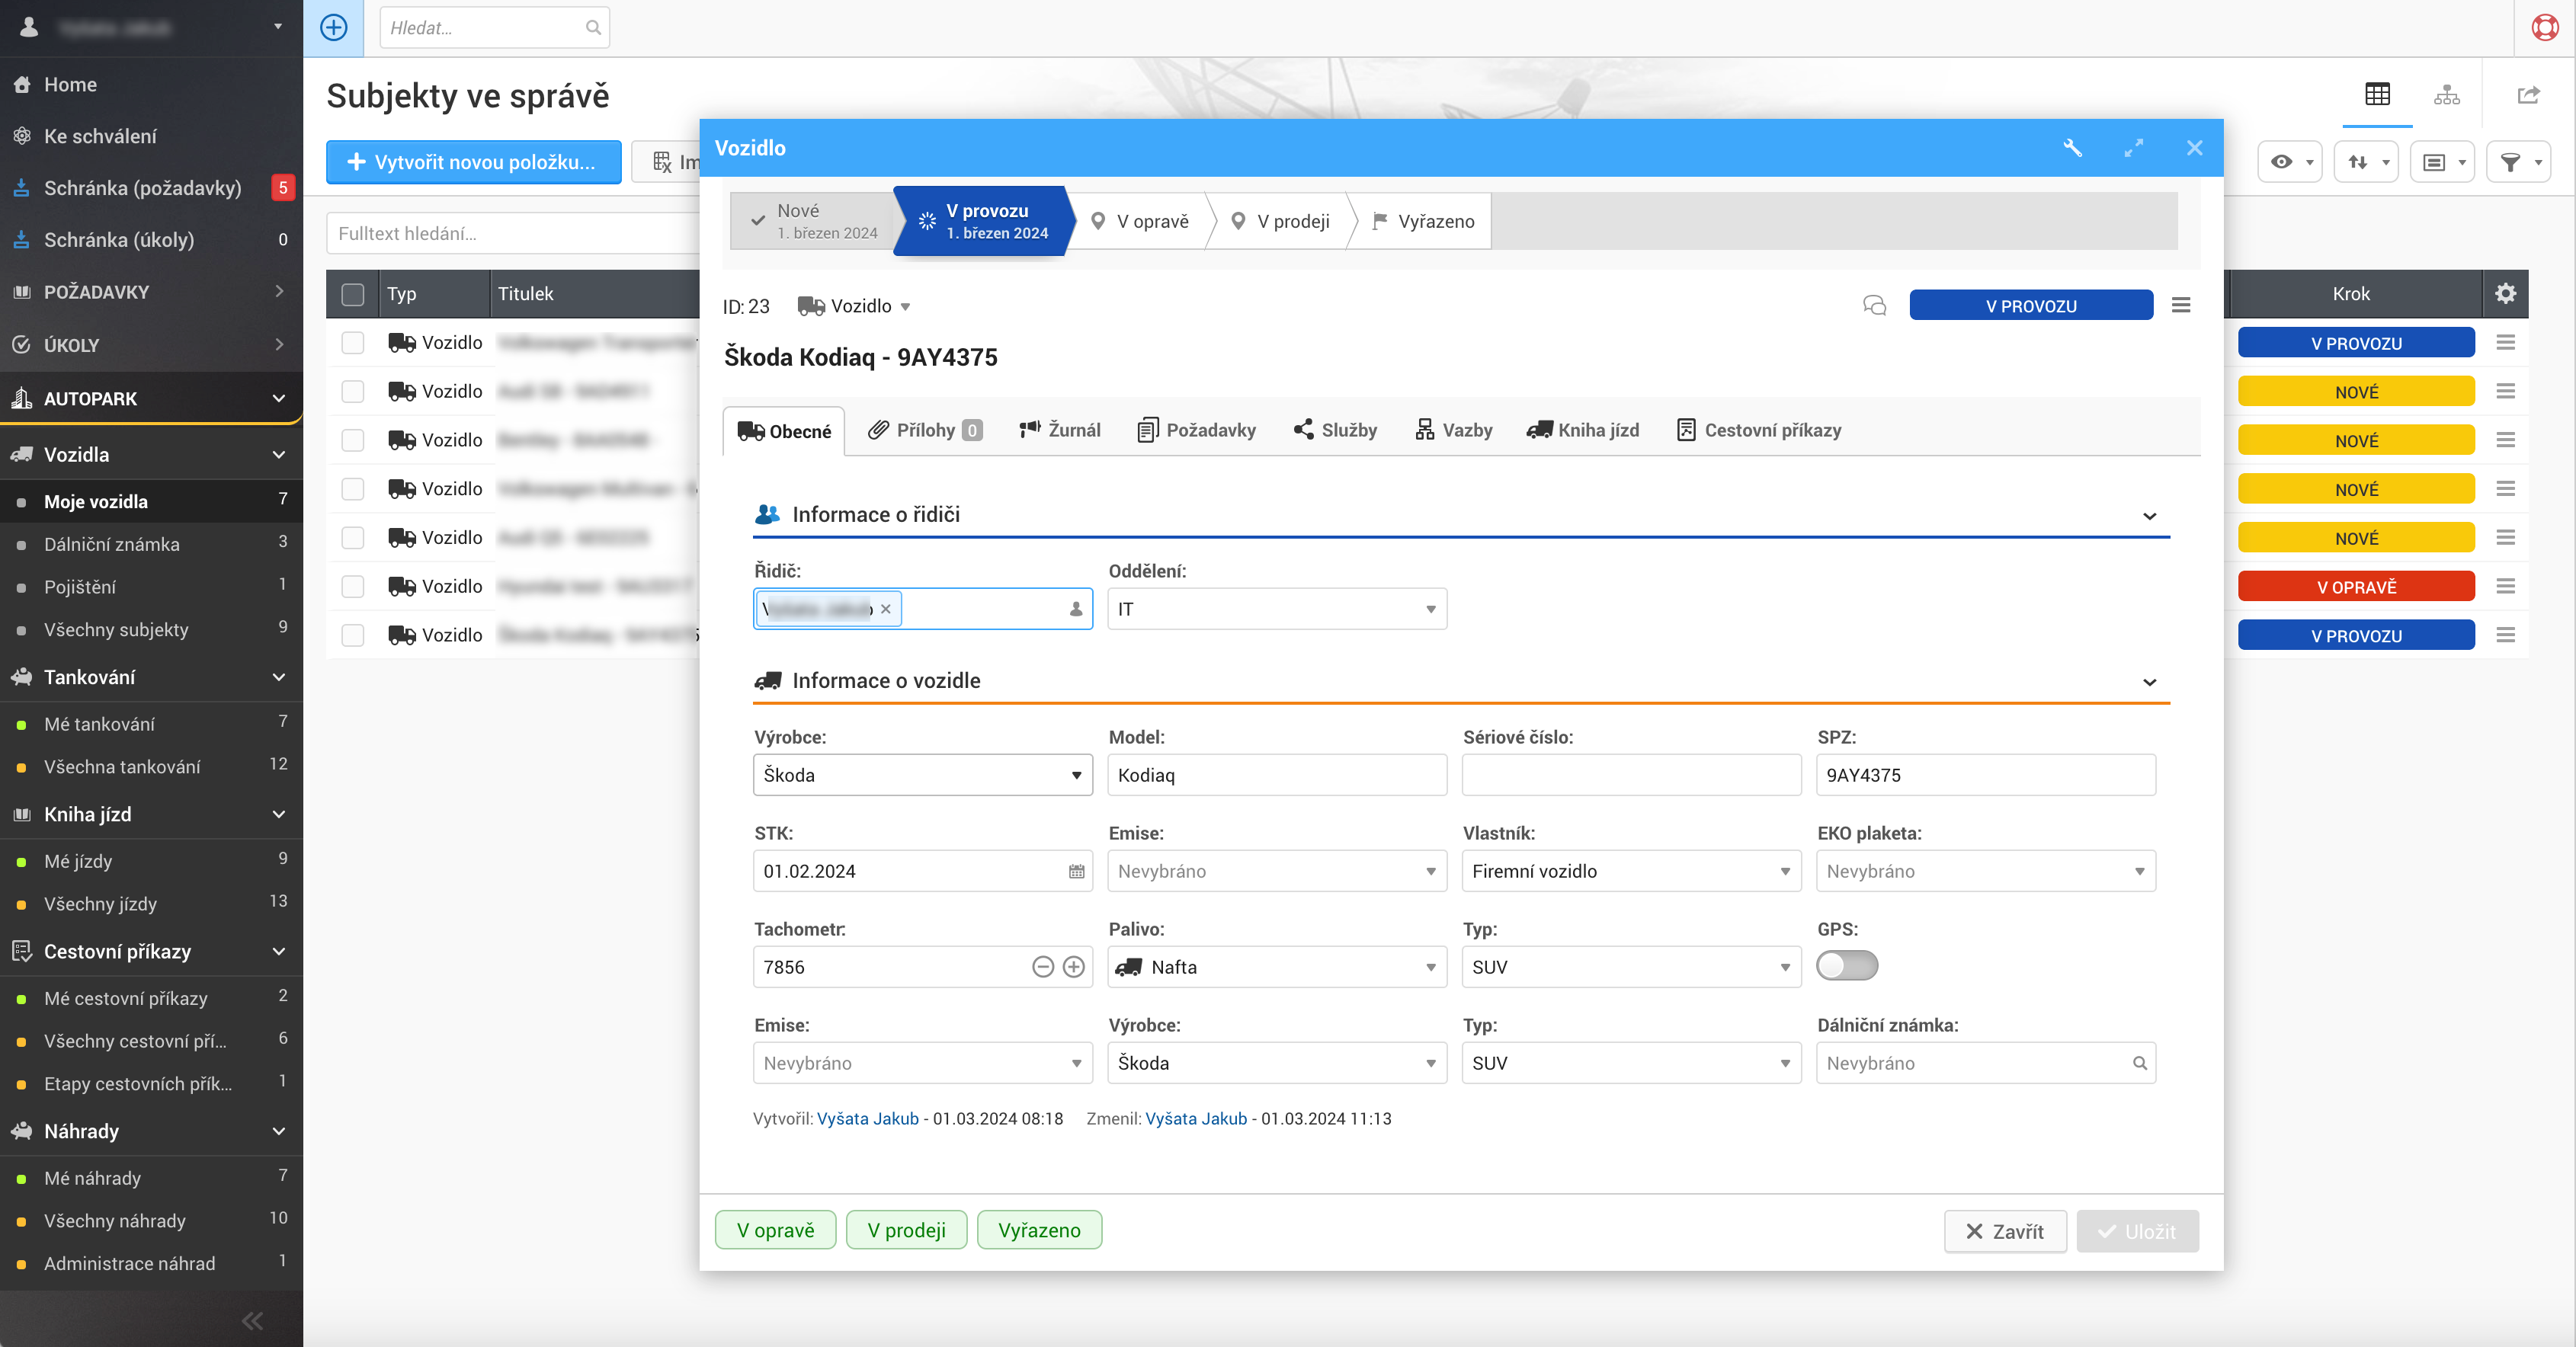This screenshot has height=1347, width=2576.
Task: Switch to the Kniha jízd tab
Action: click(x=1583, y=430)
